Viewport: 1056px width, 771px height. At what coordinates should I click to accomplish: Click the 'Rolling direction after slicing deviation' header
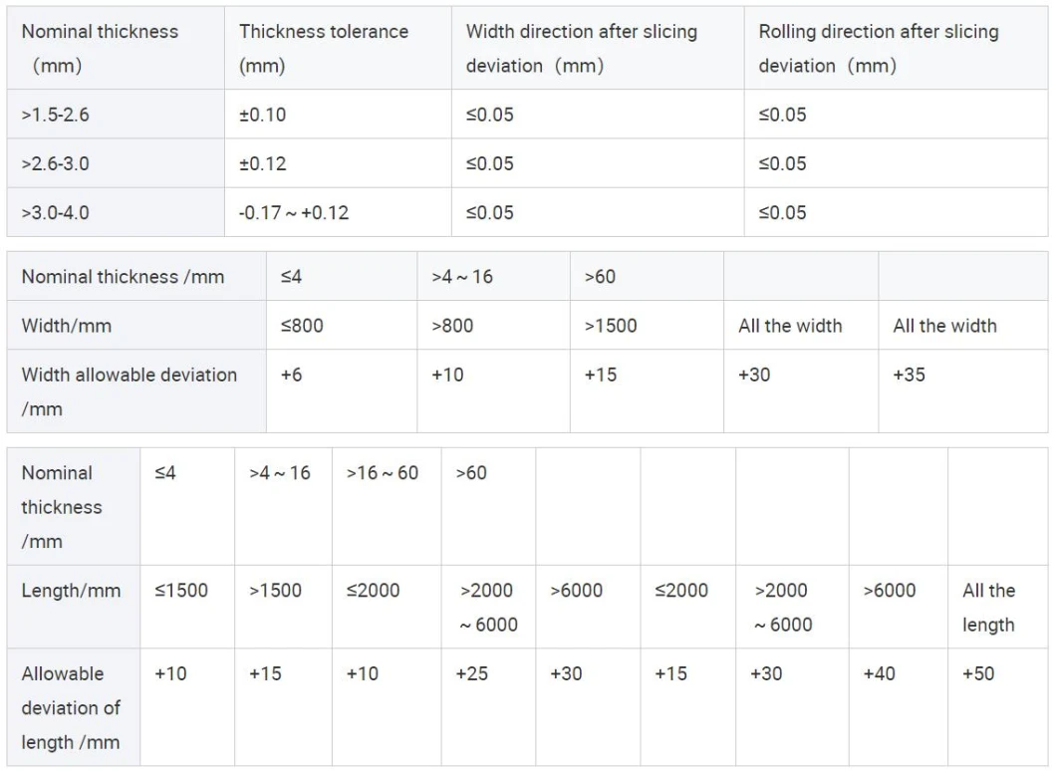pos(878,48)
